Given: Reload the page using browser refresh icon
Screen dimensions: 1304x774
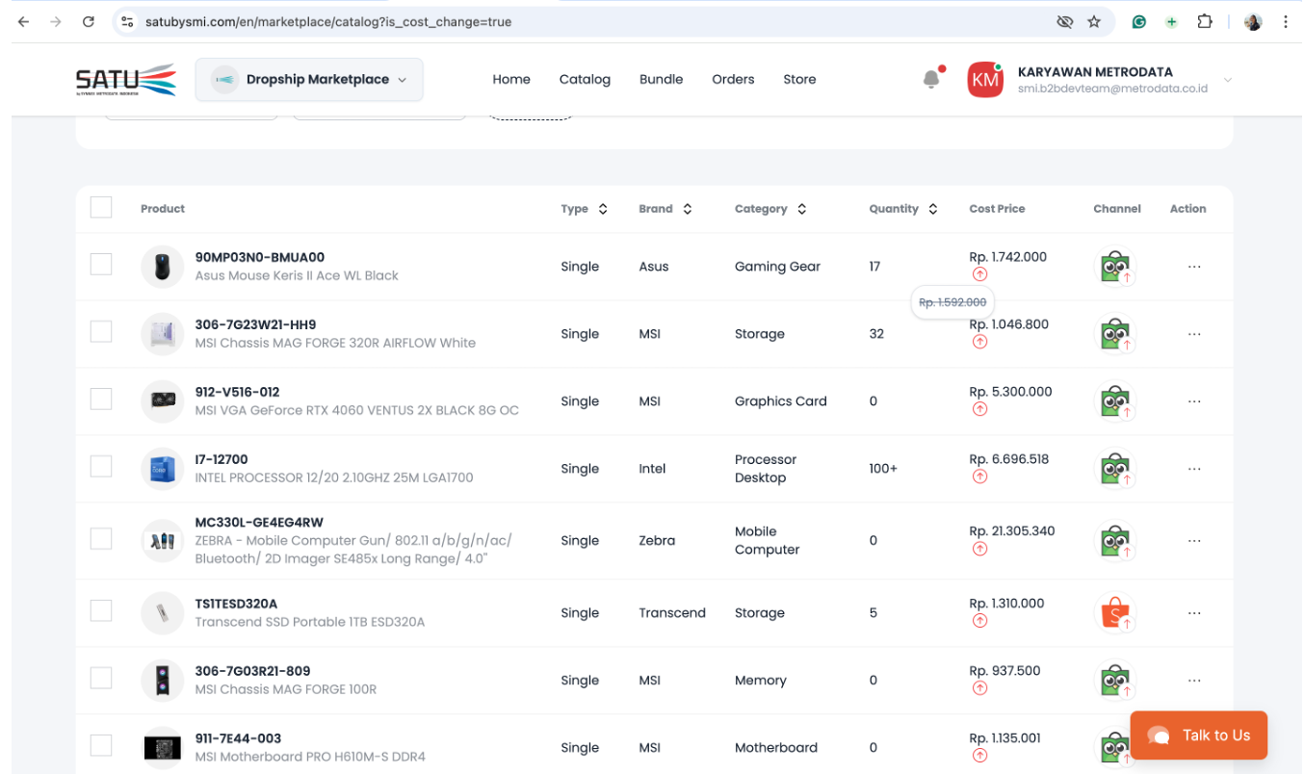Looking at the screenshot, I should coord(89,21).
